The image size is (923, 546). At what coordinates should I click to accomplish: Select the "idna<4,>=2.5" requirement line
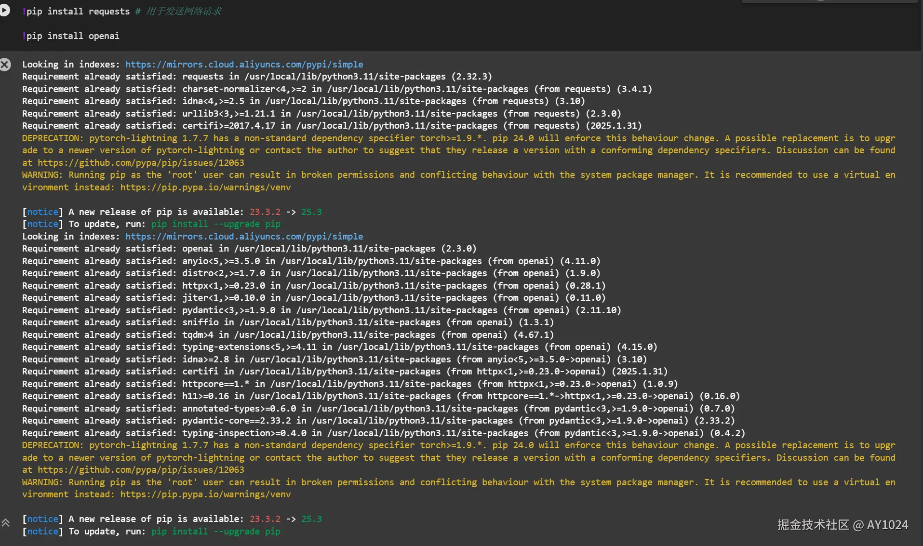(304, 101)
